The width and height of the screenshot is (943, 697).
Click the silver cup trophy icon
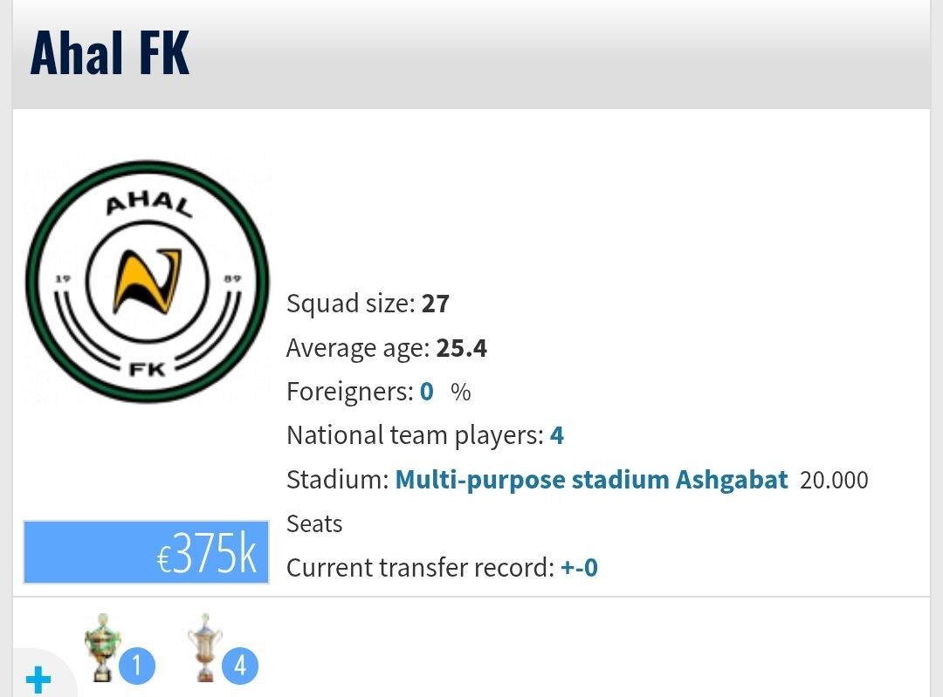point(204,646)
